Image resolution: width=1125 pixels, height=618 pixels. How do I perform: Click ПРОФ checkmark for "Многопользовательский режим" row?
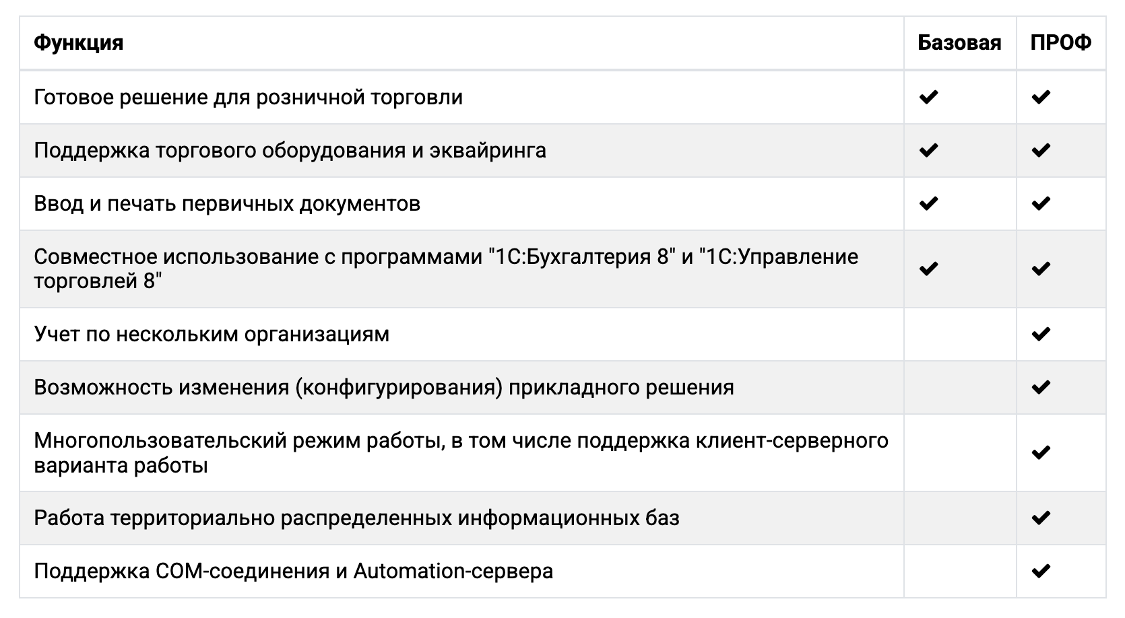(x=1041, y=452)
